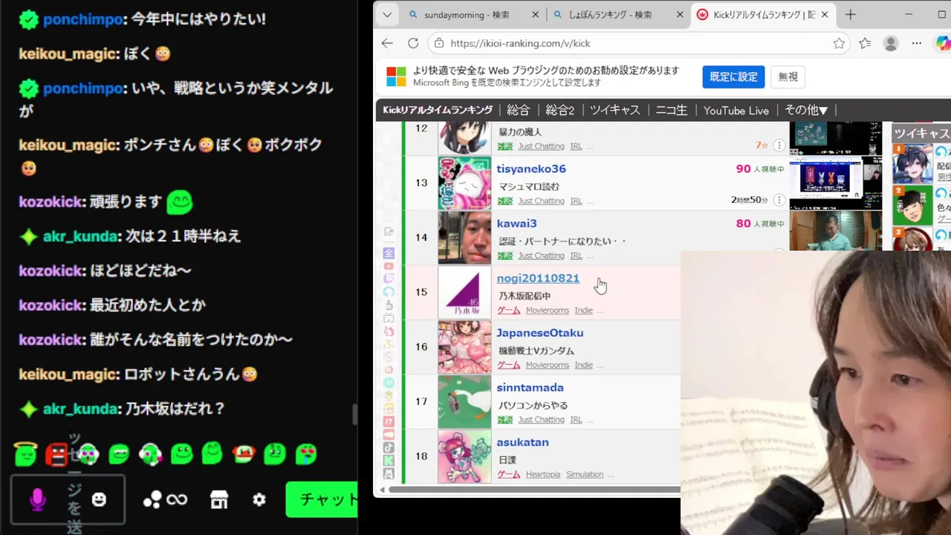Click 既定に設定 button in Bing banner
This screenshot has width=951, height=535.
[x=733, y=77]
